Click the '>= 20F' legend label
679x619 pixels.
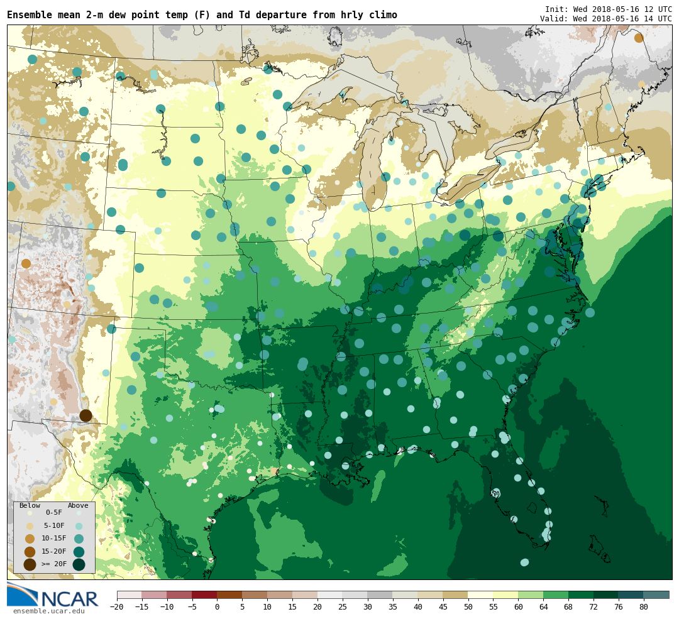54,564
